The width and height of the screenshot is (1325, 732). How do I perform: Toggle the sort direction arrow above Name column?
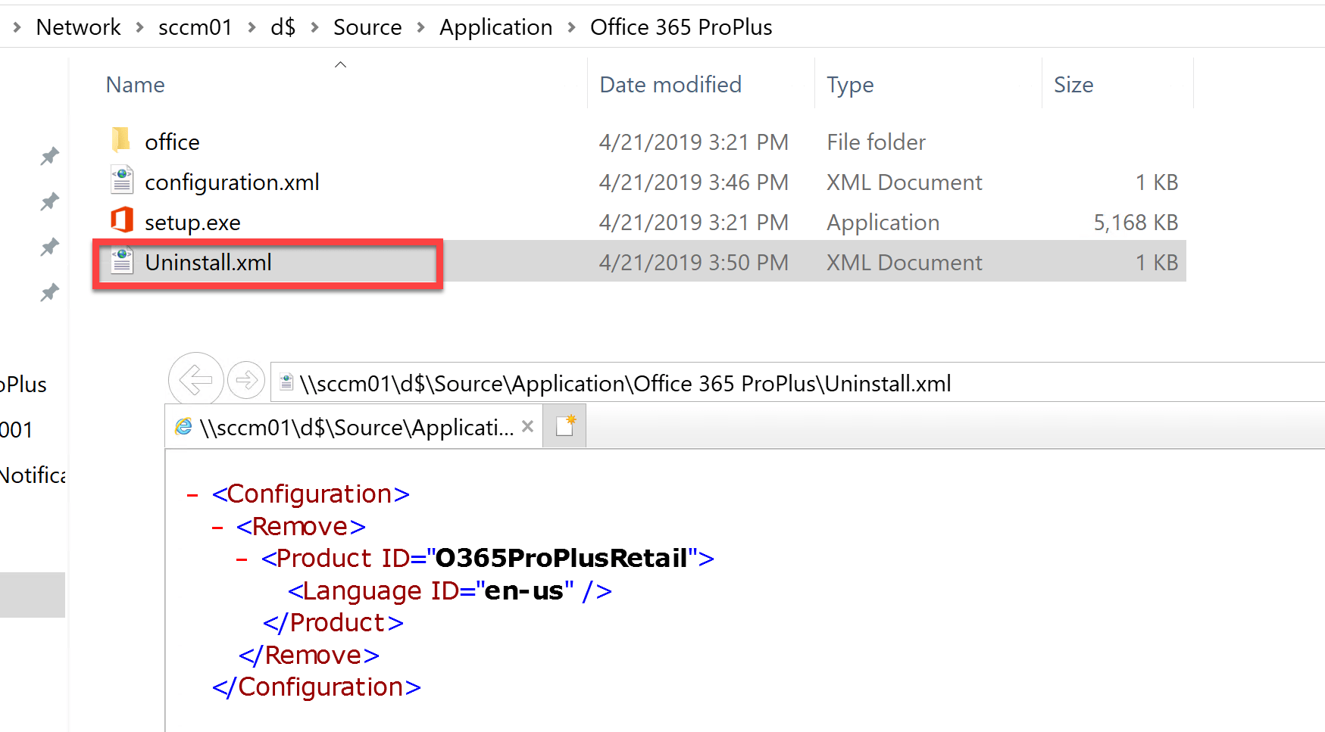point(340,65)
